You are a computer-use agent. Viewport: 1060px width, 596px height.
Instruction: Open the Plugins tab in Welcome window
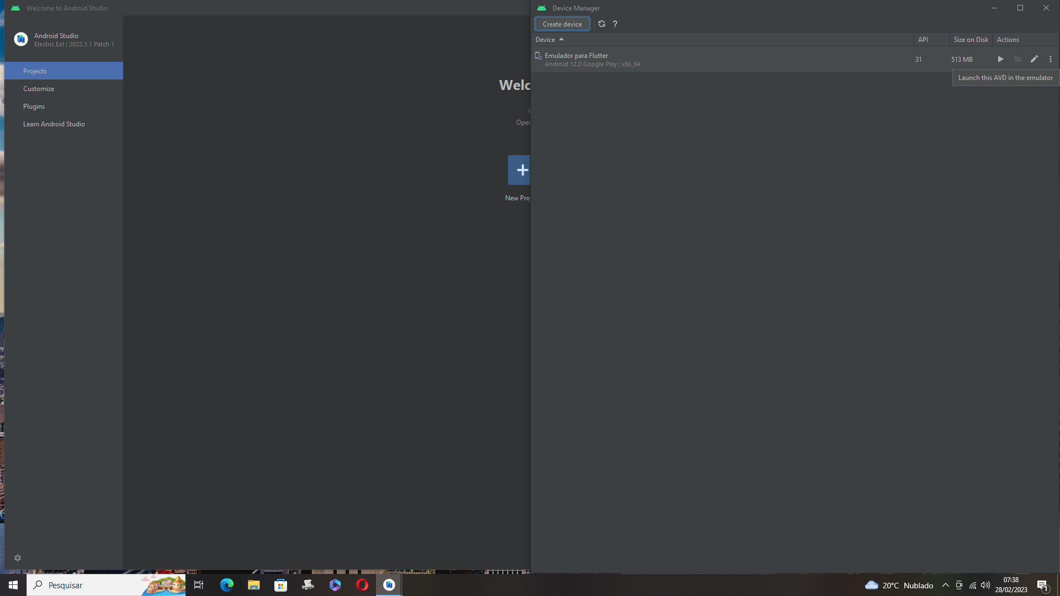63,107
